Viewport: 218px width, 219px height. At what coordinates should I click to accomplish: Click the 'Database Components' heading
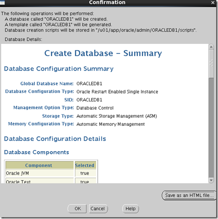36,152
